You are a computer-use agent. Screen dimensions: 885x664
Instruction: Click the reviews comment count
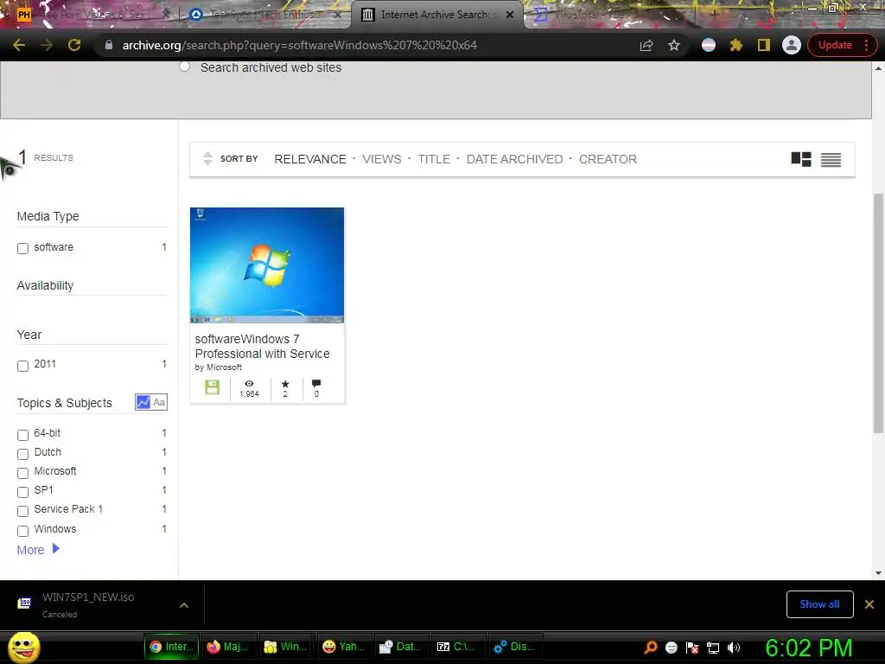click(x=316, y=388)
